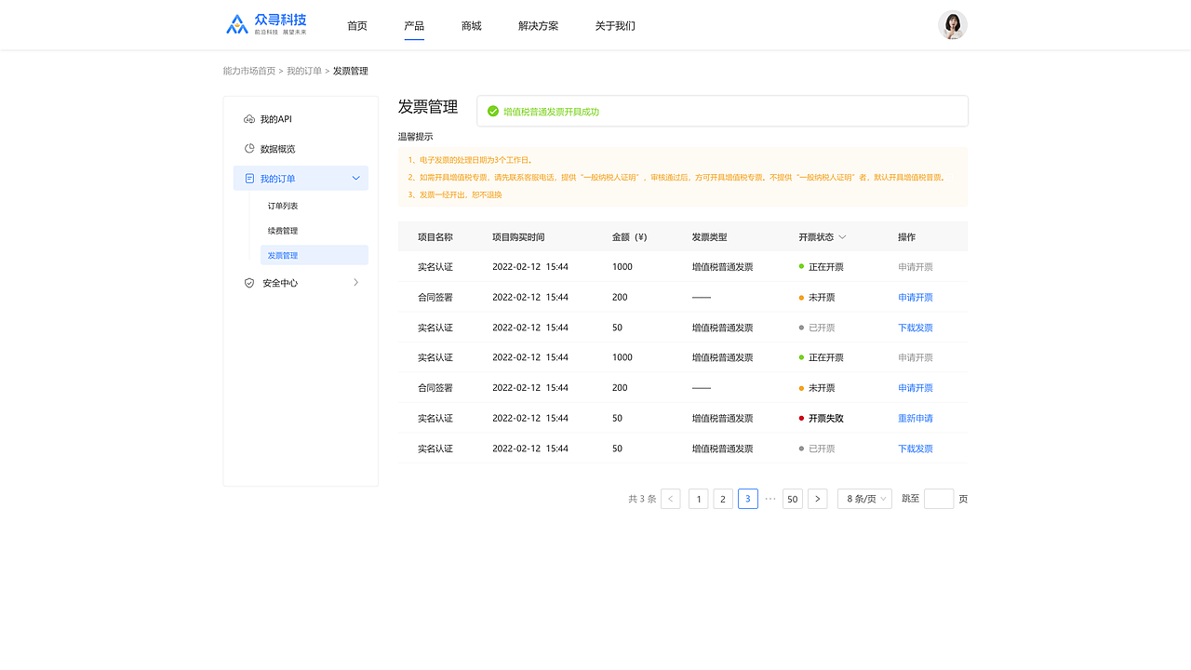This screenshot has height=670, width=1191.
Task: Switch to the 商城 menu item
Action: [471, 25]
